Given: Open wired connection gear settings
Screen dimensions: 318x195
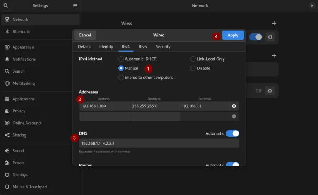Looking at the screenshot, I should point(270,37).
